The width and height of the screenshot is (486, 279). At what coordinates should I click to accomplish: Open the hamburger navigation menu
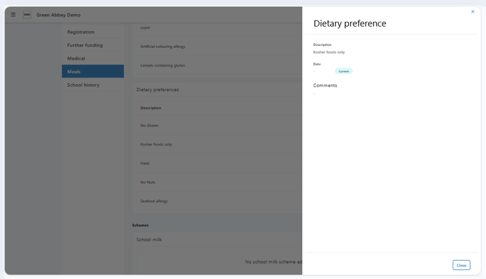click(13, 14)
